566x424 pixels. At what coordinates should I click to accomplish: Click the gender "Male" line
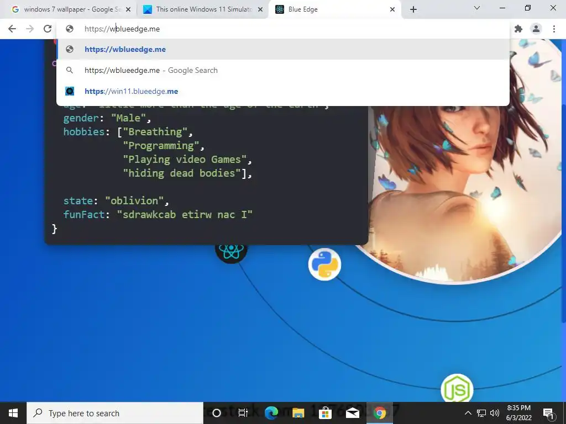[x=107, y=118]
